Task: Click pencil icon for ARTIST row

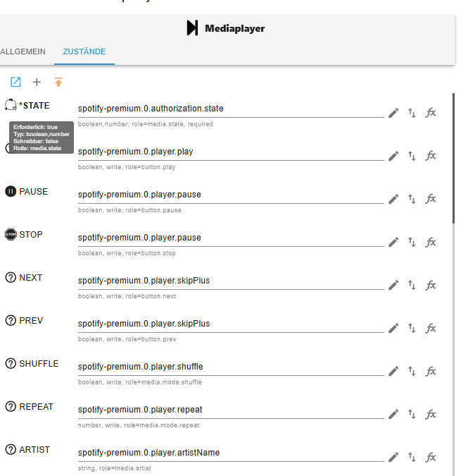Action: click(x=393, y=457)
